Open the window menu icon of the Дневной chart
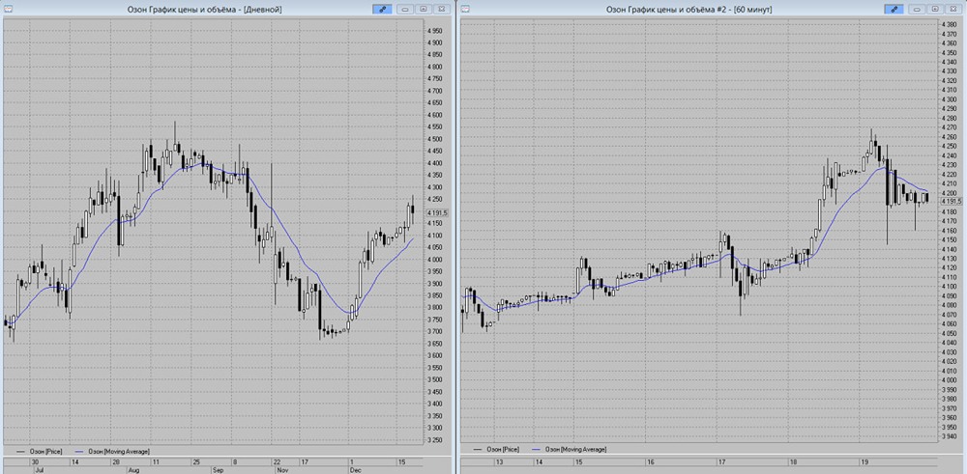This screenshot has height=474, width=967. pos(7,9)
